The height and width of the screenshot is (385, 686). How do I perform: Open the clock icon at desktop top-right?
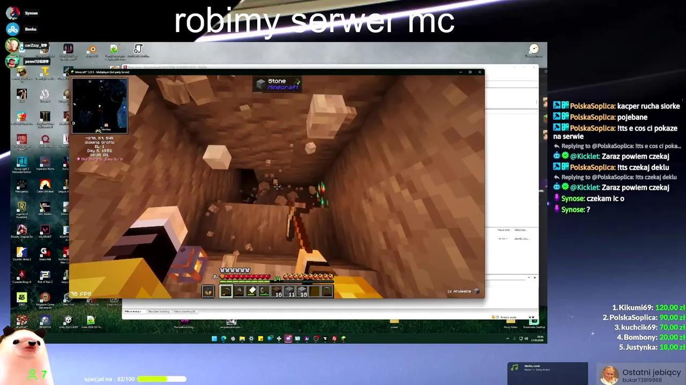(x=534, y=51)
